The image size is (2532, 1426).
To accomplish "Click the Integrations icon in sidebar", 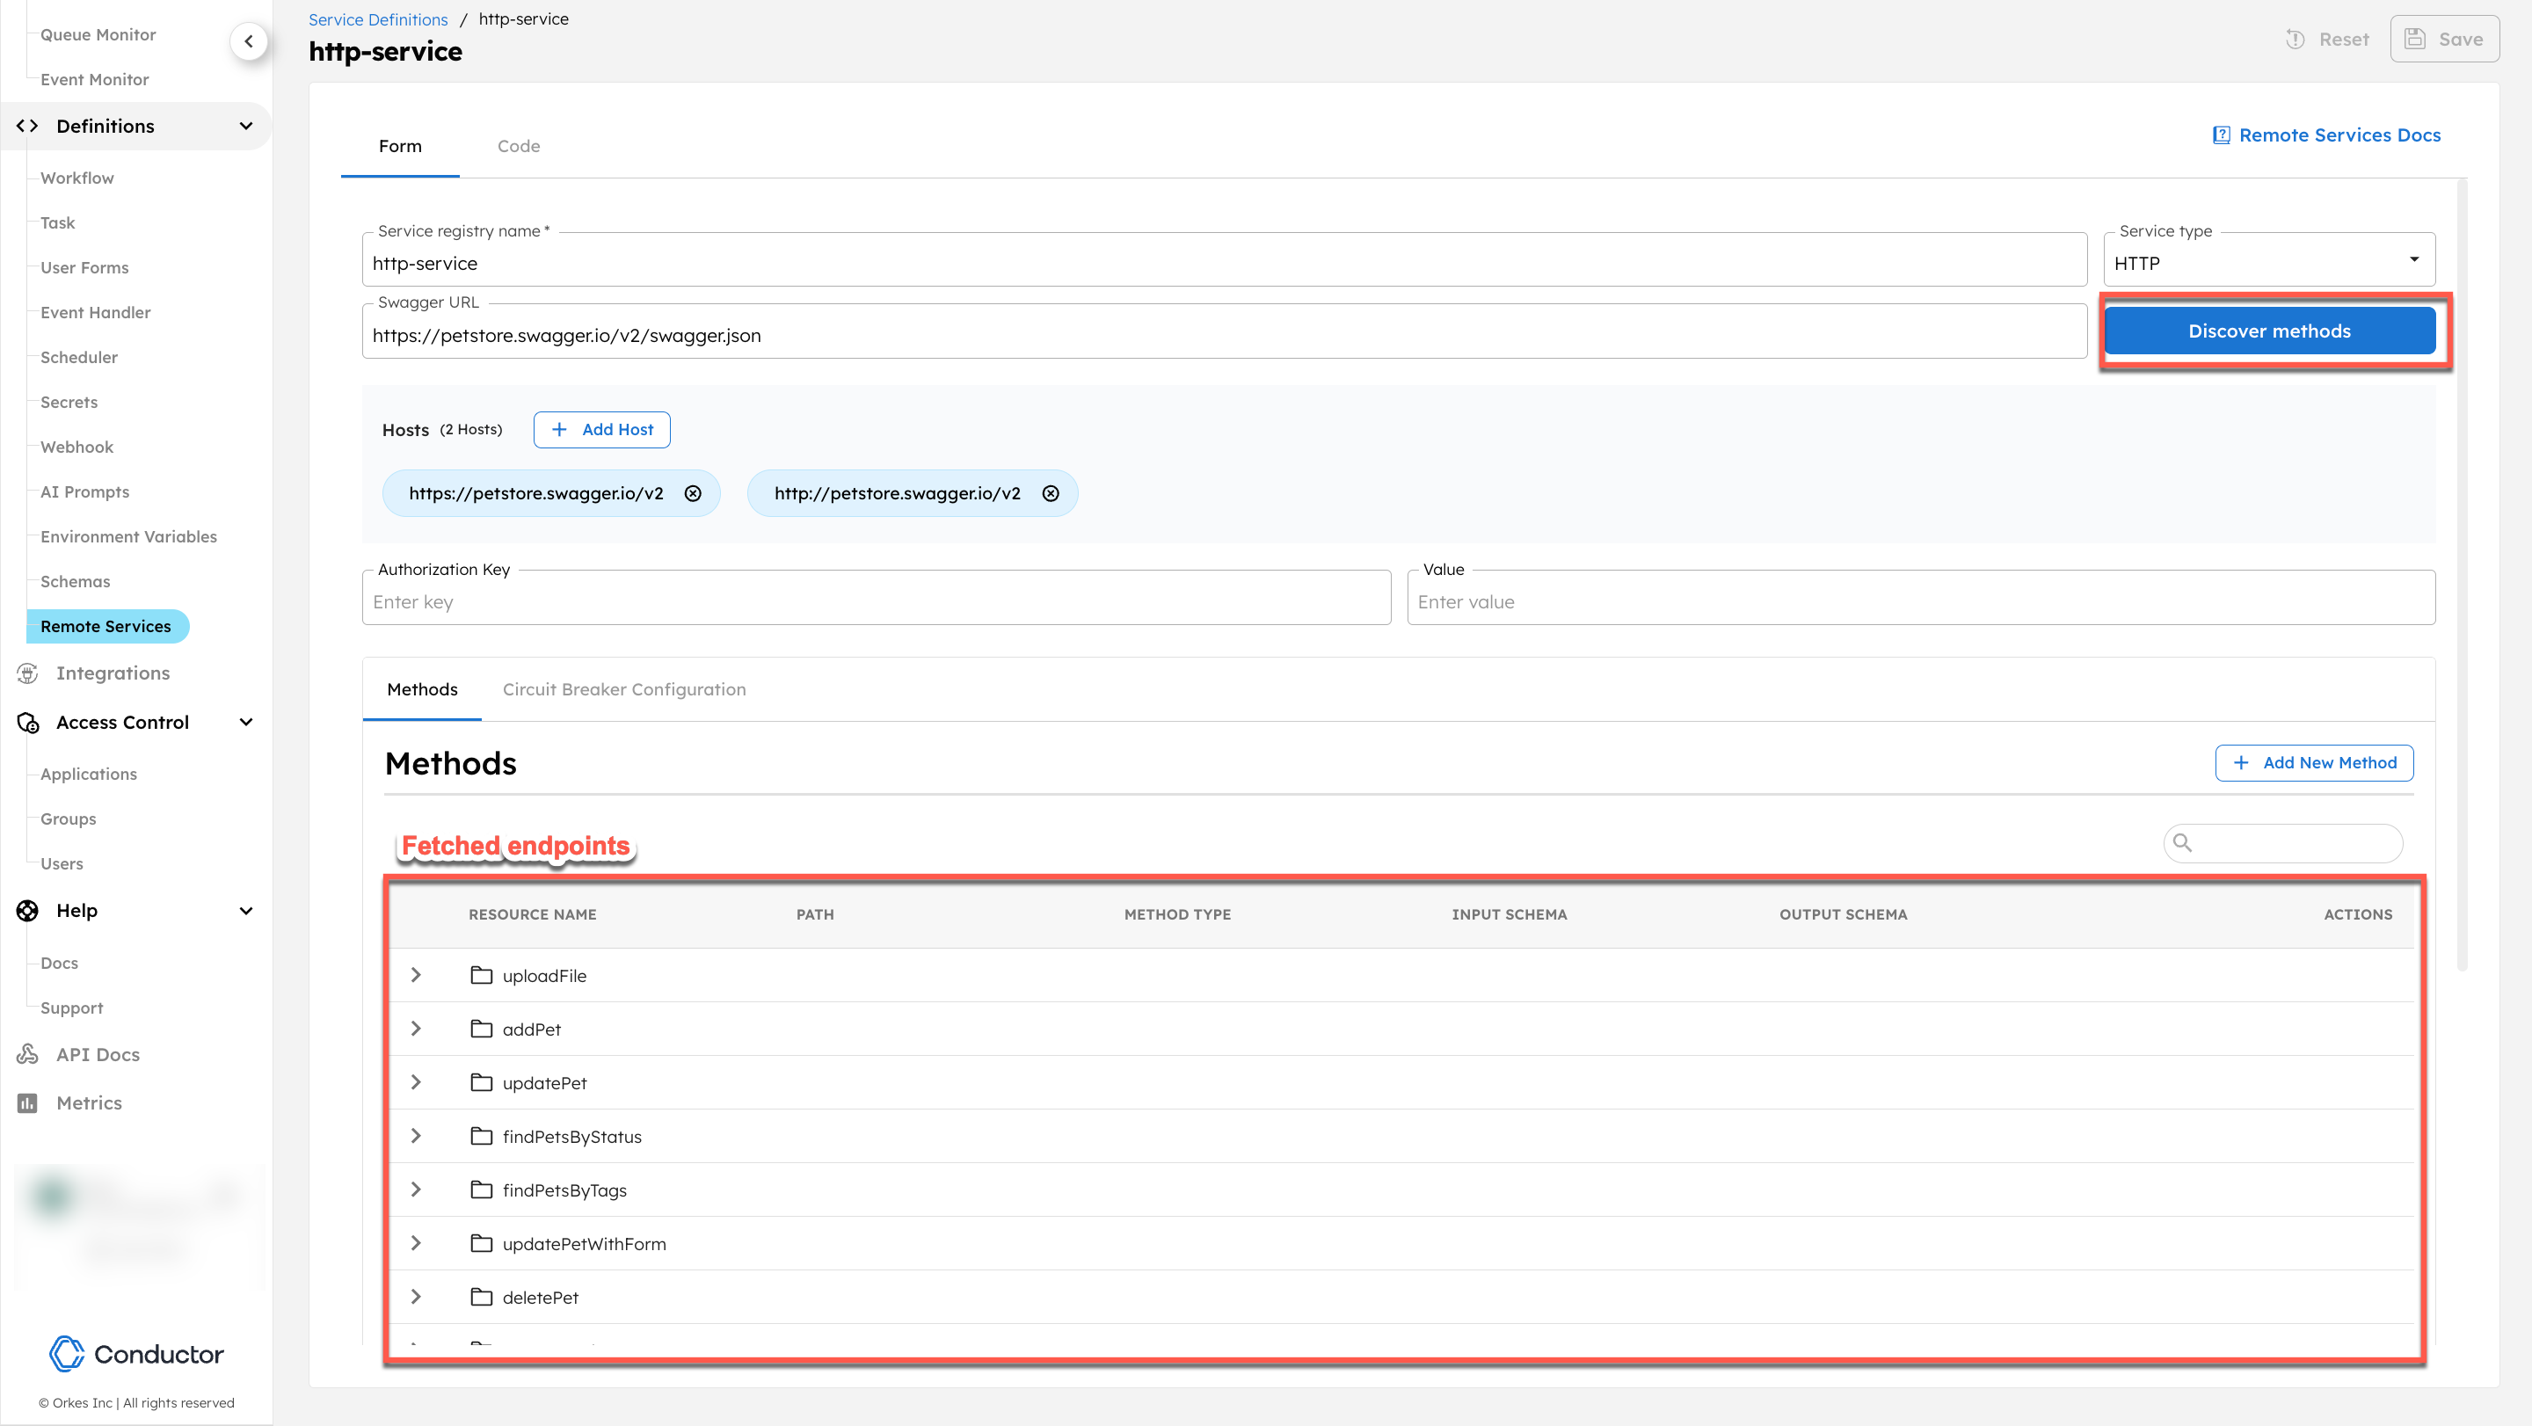I will [x=26, y=673].
